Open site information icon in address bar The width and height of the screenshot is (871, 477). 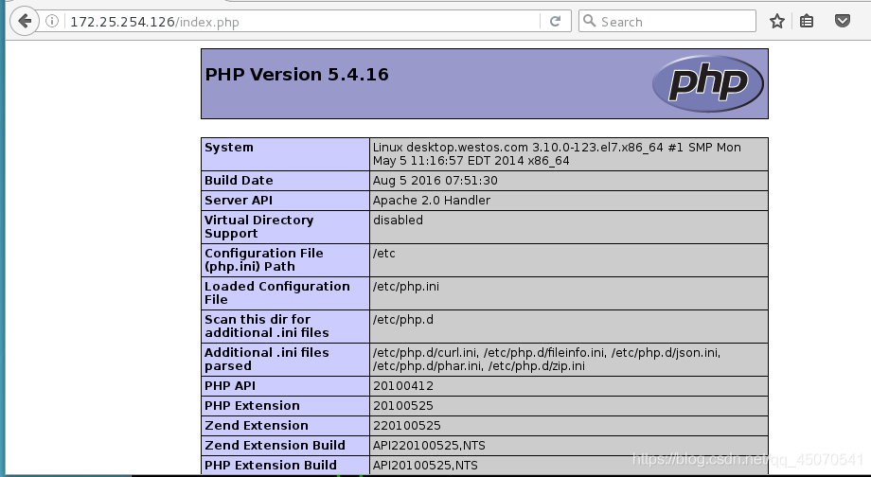click(x=52, y=21)
